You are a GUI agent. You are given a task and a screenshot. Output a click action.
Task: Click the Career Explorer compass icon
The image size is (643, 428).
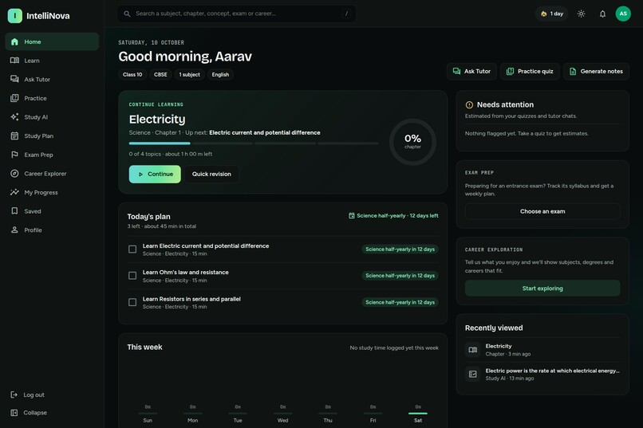[15, 174]
